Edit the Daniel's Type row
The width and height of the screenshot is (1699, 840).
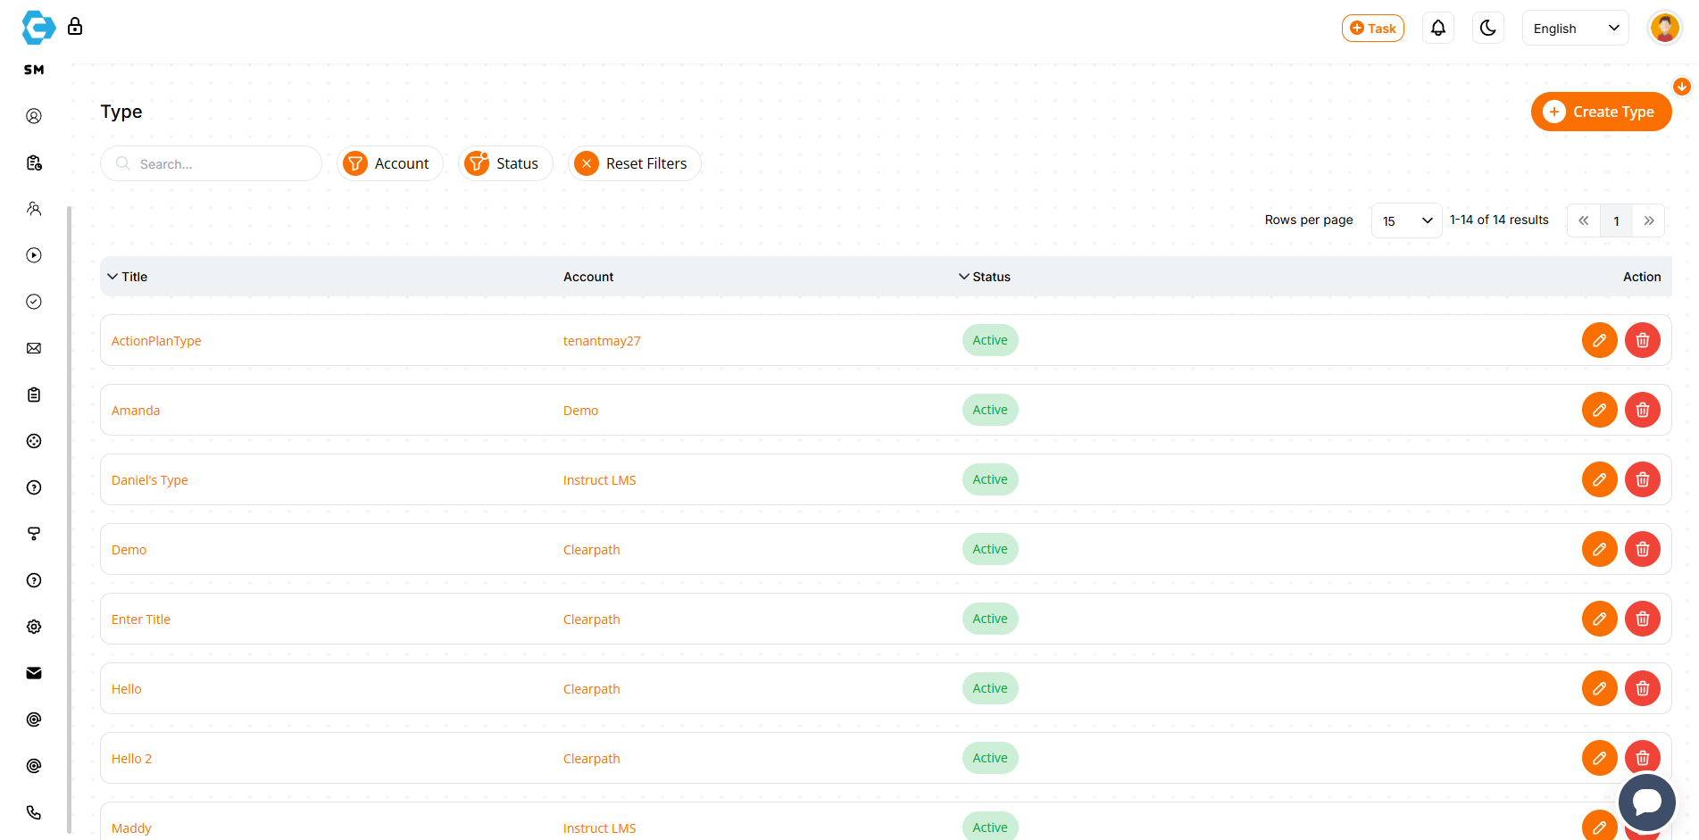[x=1600, y=479]
